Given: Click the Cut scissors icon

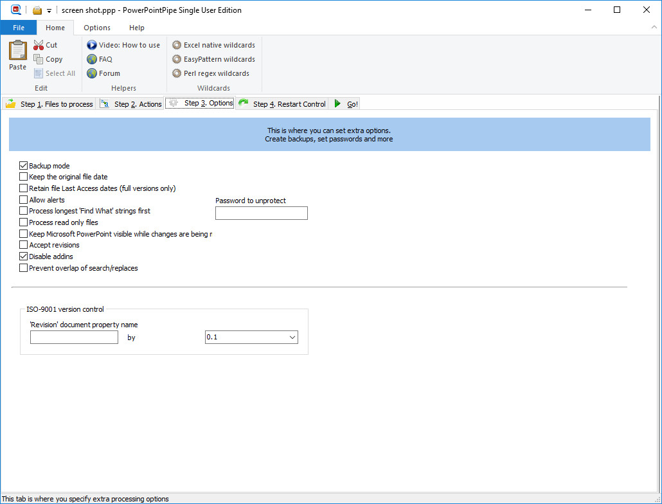Looking at the screenshot, I should (39, 45).
